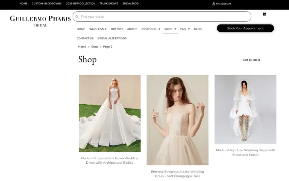Select Wholesale in the main navigation
Image resolution: width=289 pixels, height=181 pixels.
(x=98, y=29)
